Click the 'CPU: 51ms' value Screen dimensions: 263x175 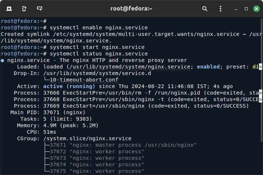pyautogui.click(x=49, y=132)
